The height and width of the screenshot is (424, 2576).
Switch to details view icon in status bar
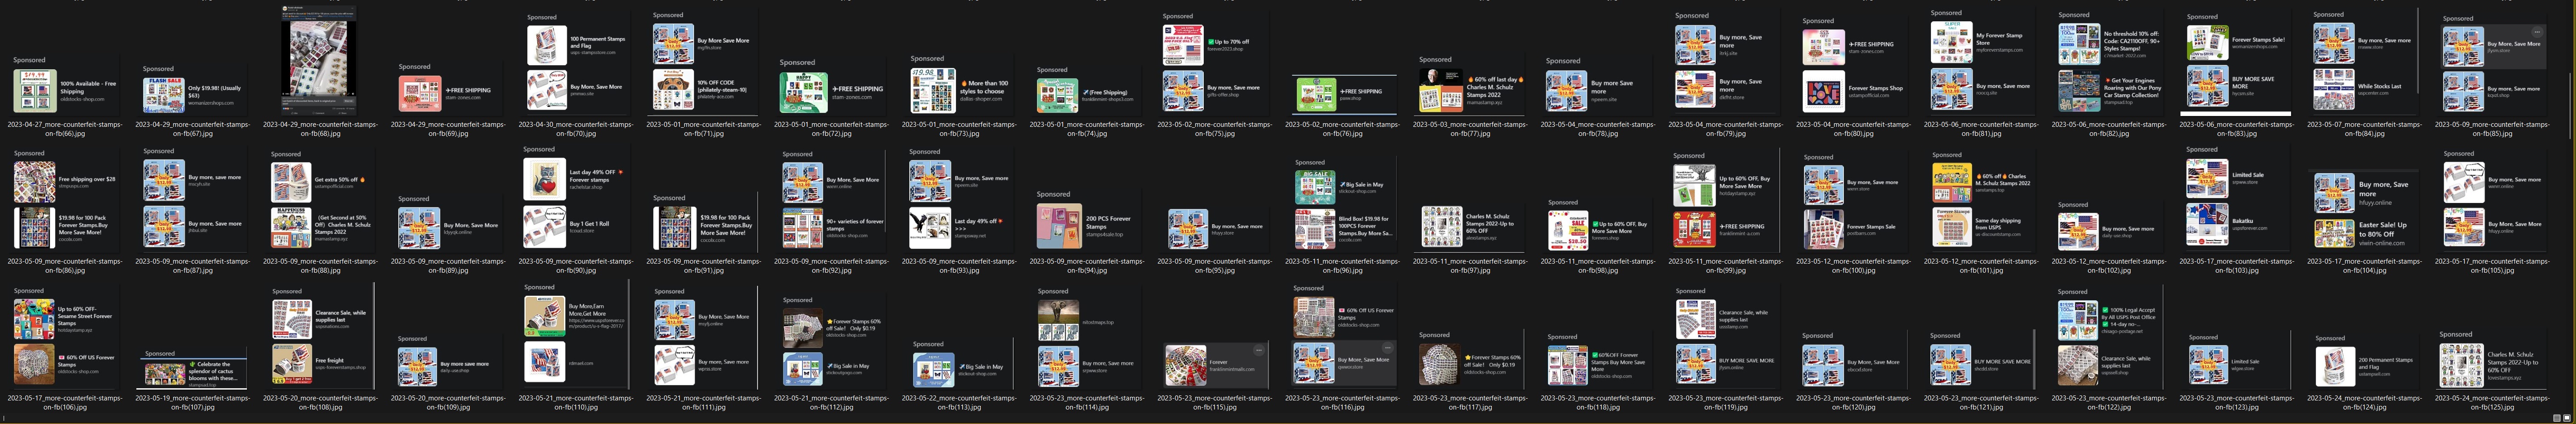pos(2557,418)
